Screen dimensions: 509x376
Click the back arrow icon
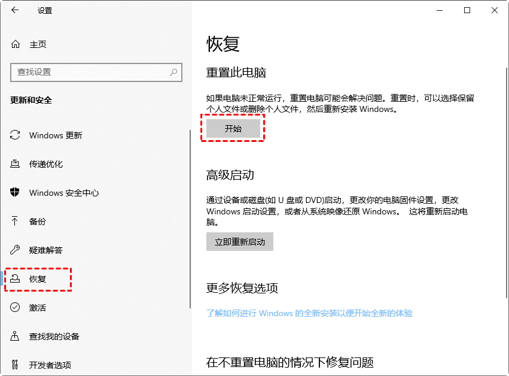click(15, 10)
